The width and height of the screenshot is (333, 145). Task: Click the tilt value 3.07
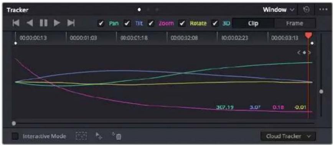[255, 107]
